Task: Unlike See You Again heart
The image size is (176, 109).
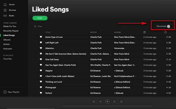Action: point(41,65)
